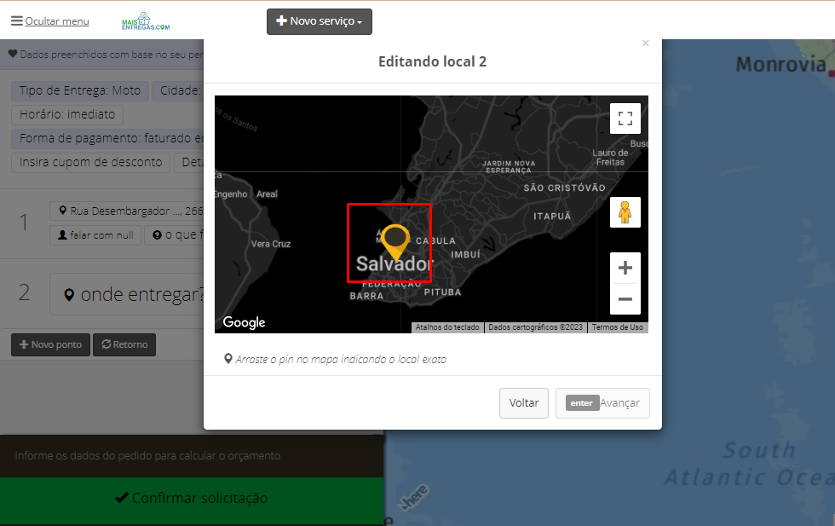Screen dimensions: 835x526
Task: Open the Mais Entregas logo
Action: [146, 21]
